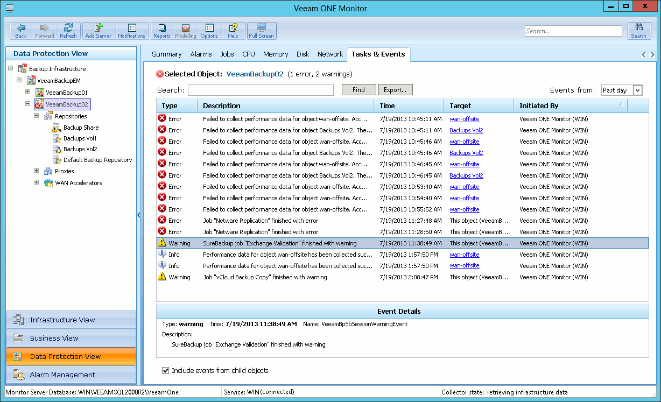Select the Backups Vol2 repository in tree

tap(80, 149)
